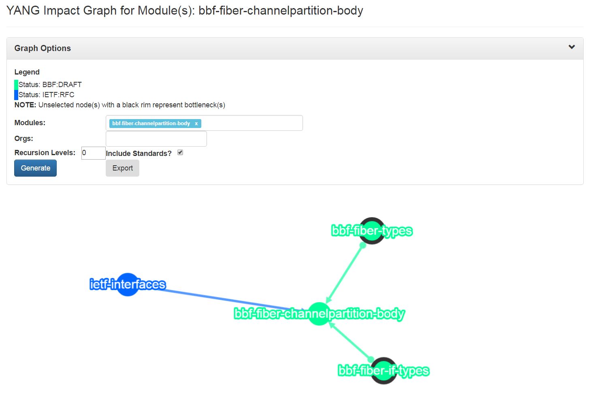Click the Export button
The height and width of the screenshot is (399, 593).
pyautogui.click(x=122, y=168)
